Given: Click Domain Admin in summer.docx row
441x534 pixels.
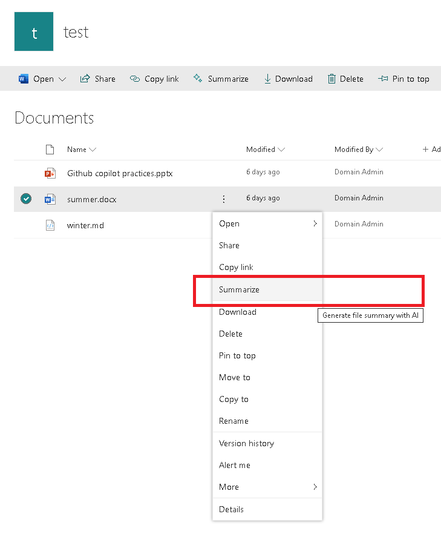Looking at the screenshot, I should tap(359, 198).
